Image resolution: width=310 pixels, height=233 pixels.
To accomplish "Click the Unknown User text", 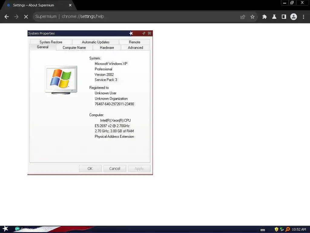I will 106,93.
